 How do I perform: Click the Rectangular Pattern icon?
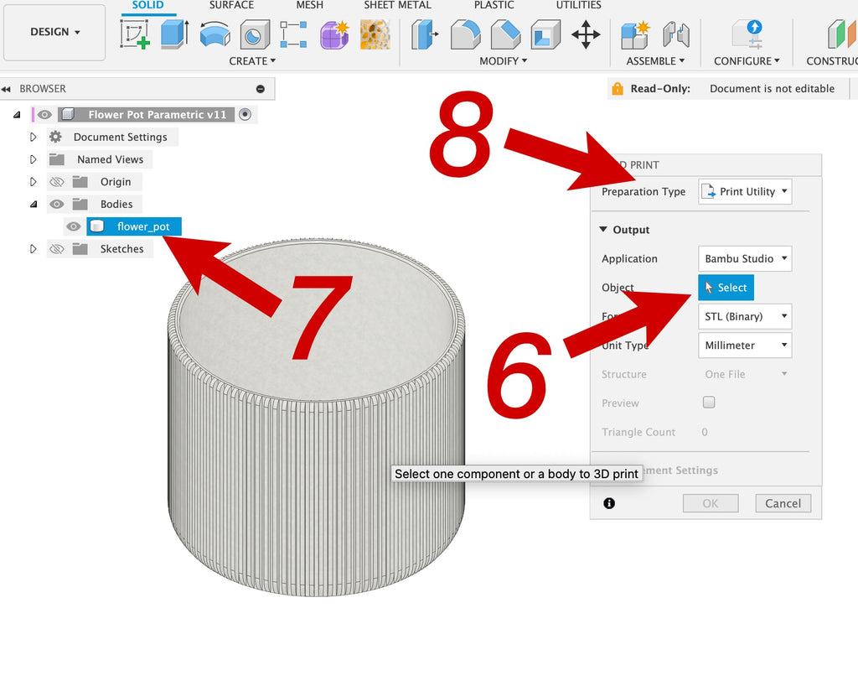(293, 34)
